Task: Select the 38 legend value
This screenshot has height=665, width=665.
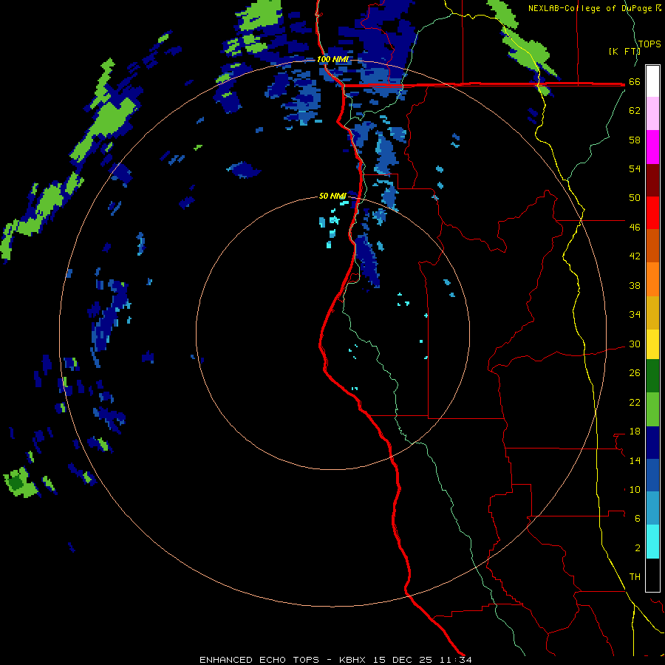Action: 635,285
